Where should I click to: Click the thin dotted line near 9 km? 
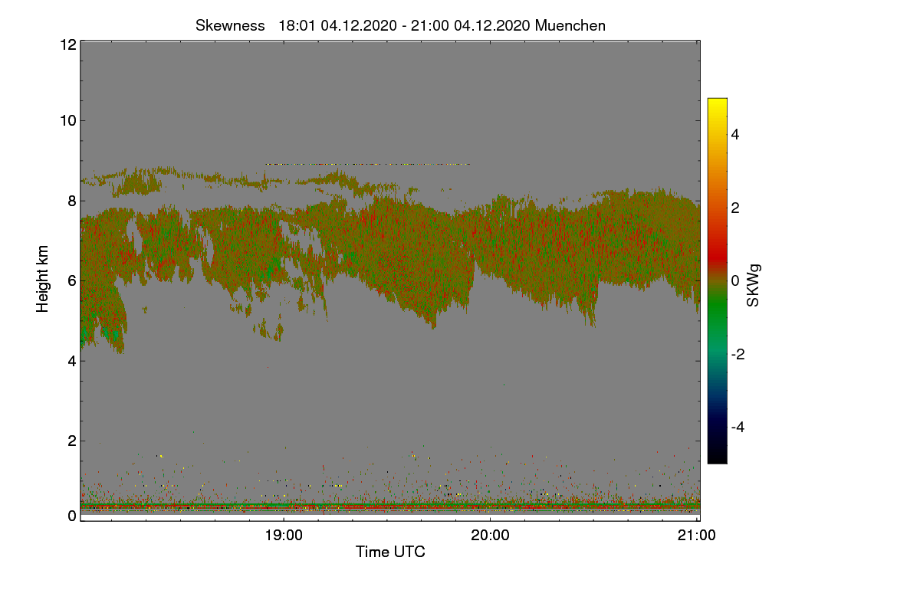pyautogui.click(x=367, y=164)
